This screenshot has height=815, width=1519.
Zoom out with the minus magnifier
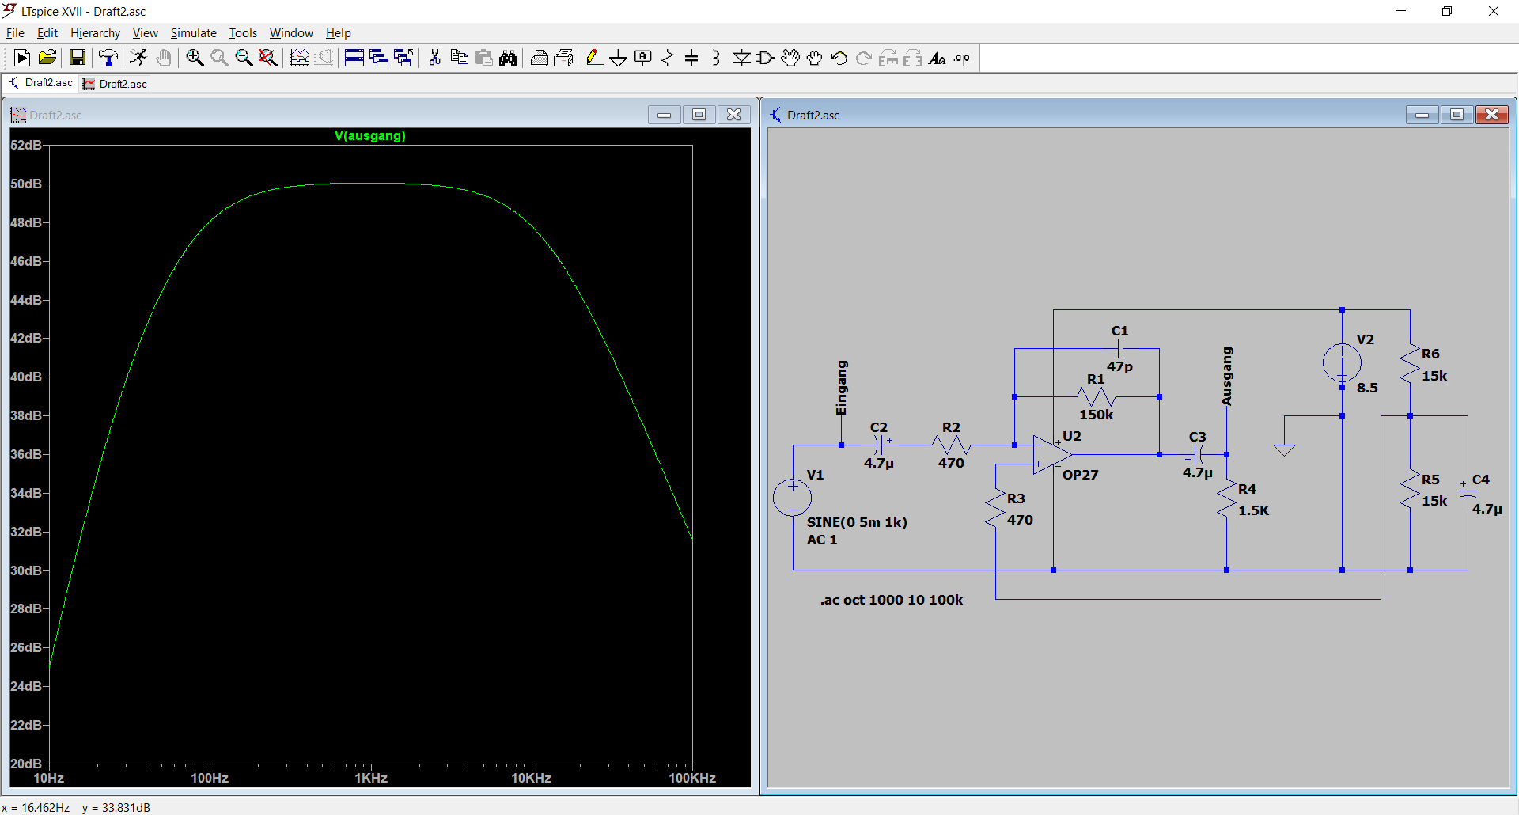pyautogui.click(x=244, y=58)
